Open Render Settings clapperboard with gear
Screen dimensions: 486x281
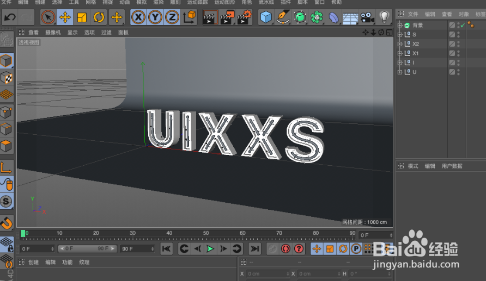point(244,17)
